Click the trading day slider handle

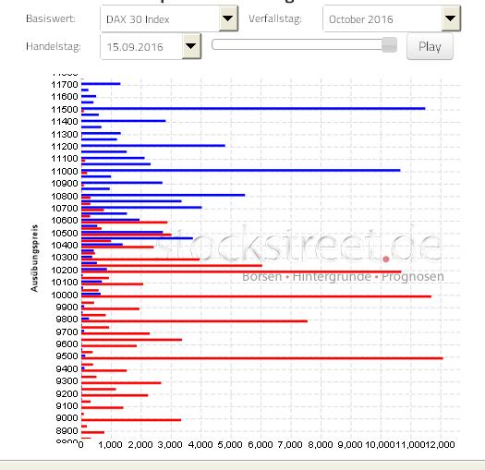[x=389, y=45]
